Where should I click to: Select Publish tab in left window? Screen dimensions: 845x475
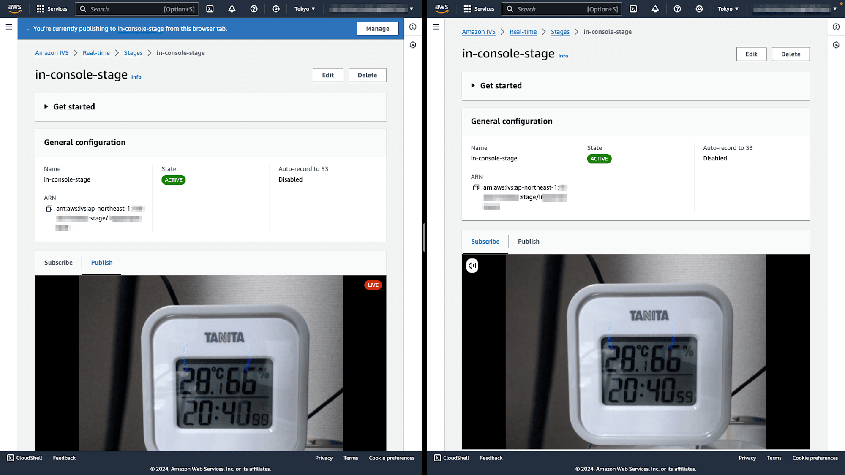102,263
